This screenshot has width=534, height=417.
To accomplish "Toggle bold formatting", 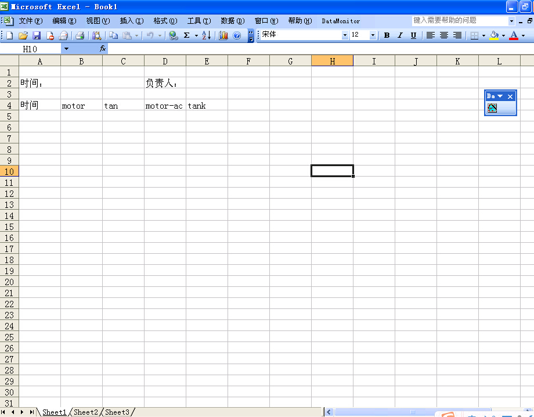I will [x=387, y=35].
